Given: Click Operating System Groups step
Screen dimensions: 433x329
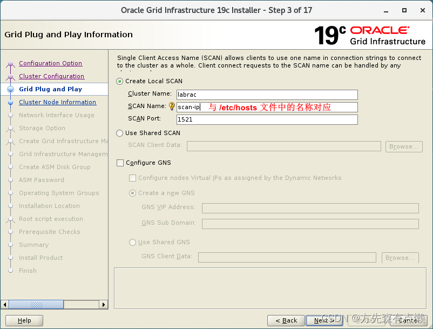Looking at the screenshot, I should click(59, 193).
